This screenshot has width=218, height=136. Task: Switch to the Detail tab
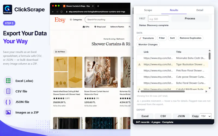[200, 10]
